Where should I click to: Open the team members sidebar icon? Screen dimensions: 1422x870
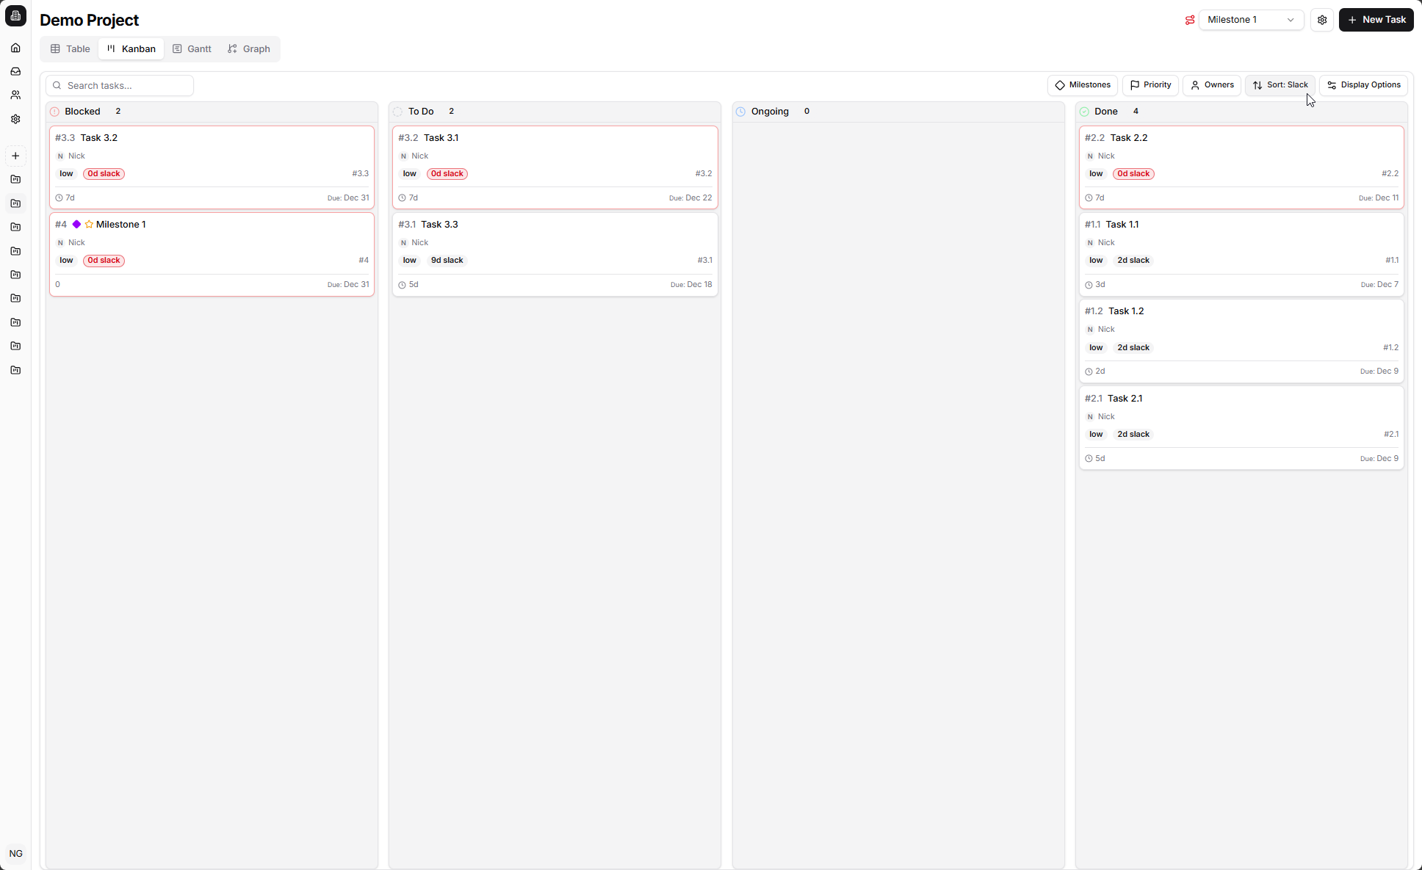click(15, 95)
